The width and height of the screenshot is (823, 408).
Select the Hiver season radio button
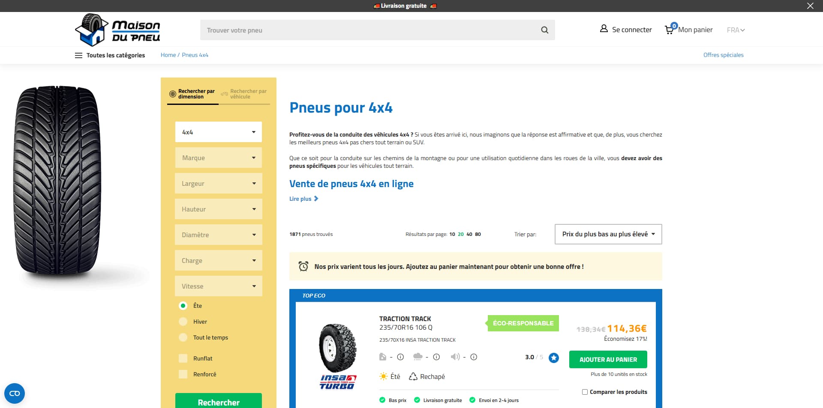click(183, 322)
